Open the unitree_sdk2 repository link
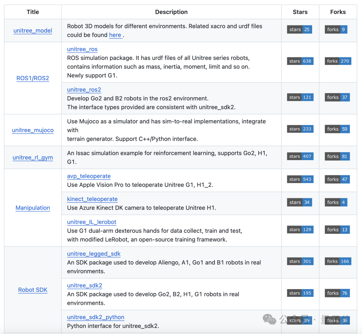Screen dimensions: 362x334 pos(84,285)
